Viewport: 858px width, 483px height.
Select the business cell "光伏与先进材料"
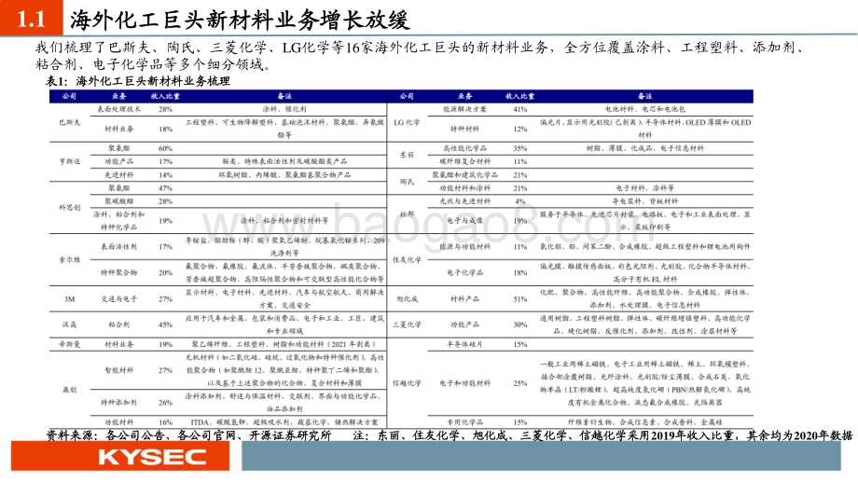point(464,201)
